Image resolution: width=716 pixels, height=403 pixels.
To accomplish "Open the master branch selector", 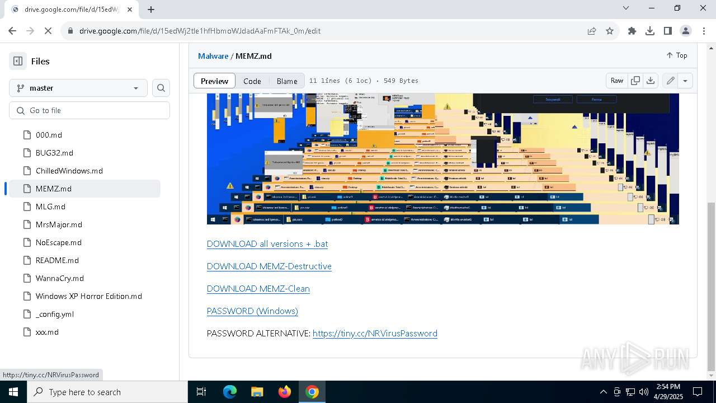I will [x=78, y=88].
